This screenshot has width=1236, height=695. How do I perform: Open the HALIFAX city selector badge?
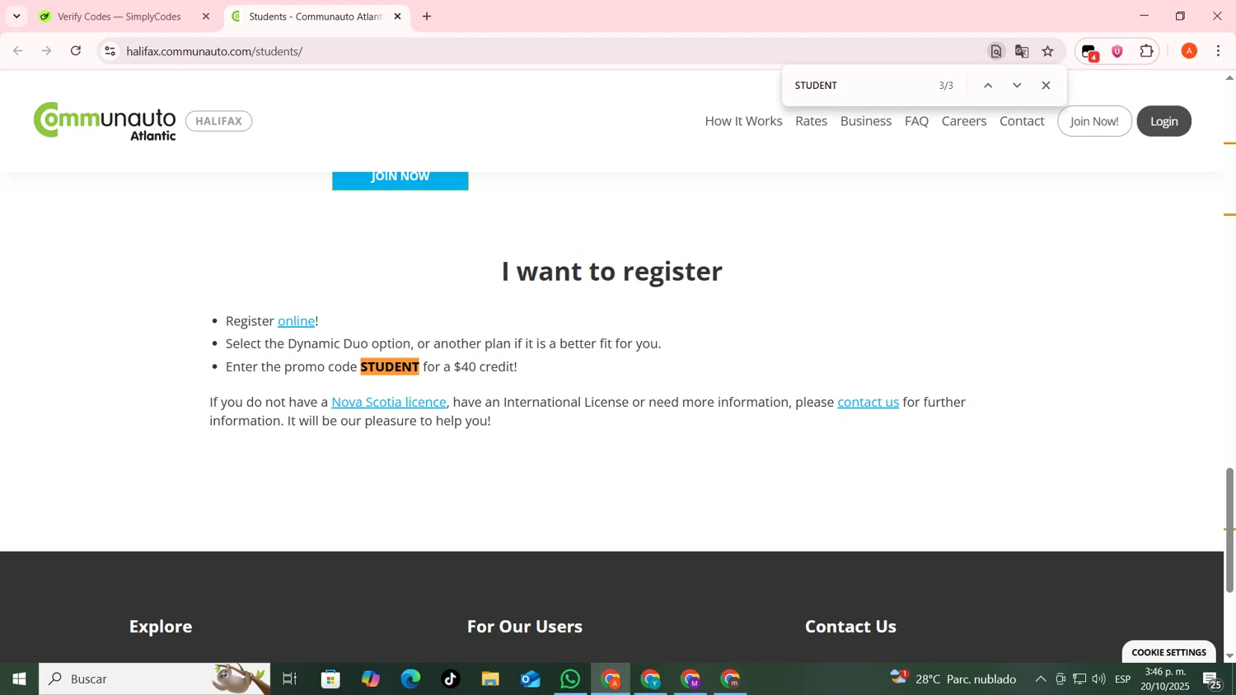219,121
